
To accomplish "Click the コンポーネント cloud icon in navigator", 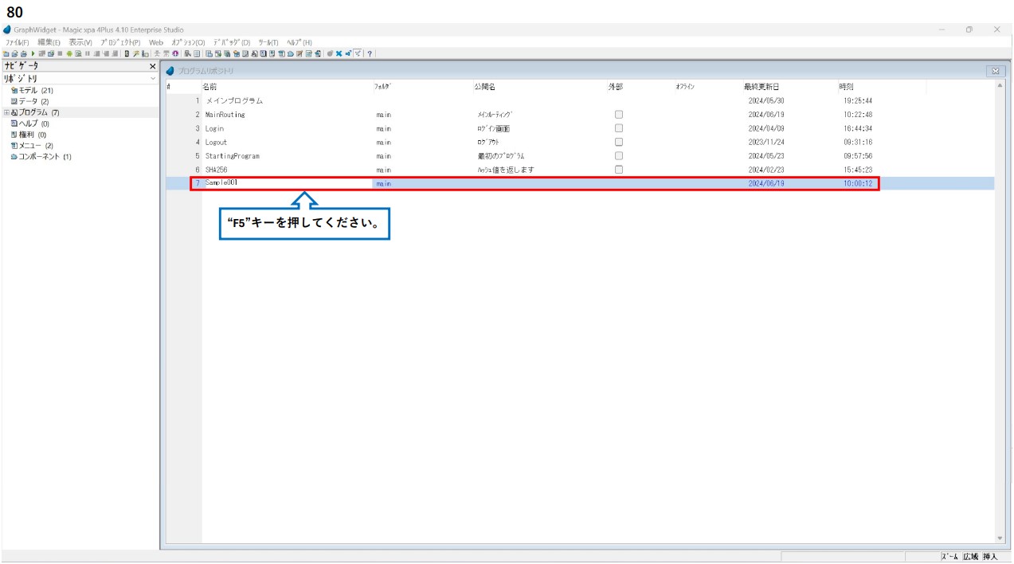I will point(14,157).
